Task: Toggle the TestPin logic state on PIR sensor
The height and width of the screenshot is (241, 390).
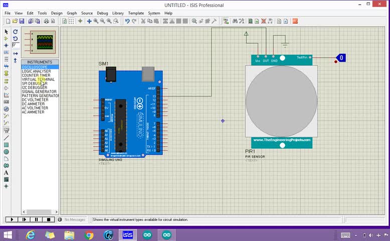Action: [341, 58]
